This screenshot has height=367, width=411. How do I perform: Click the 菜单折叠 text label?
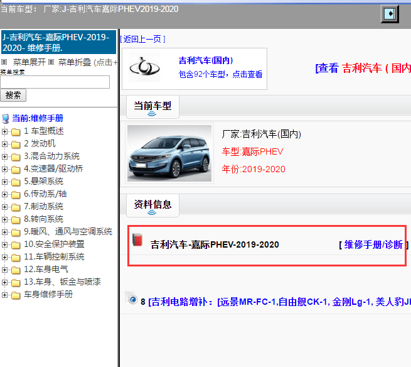(75, 62)
